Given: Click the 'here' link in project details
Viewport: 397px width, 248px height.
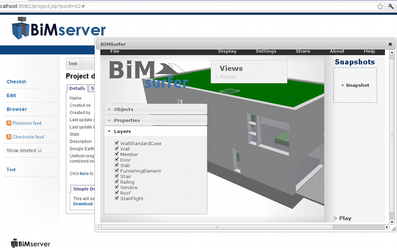Looking at the screenshot, I should 84,174.
